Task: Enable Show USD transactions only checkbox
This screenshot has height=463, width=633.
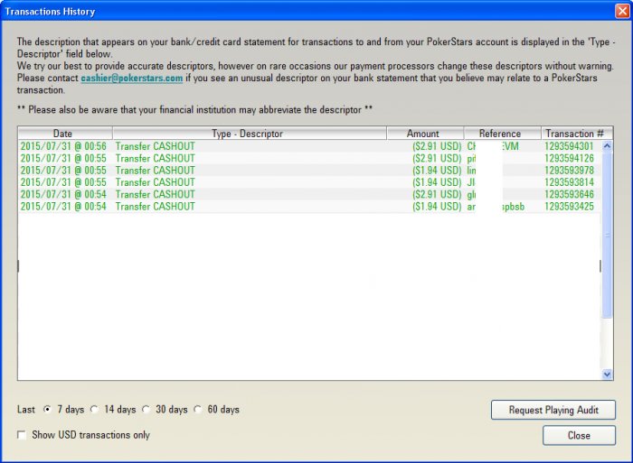Action: (22, 435)
